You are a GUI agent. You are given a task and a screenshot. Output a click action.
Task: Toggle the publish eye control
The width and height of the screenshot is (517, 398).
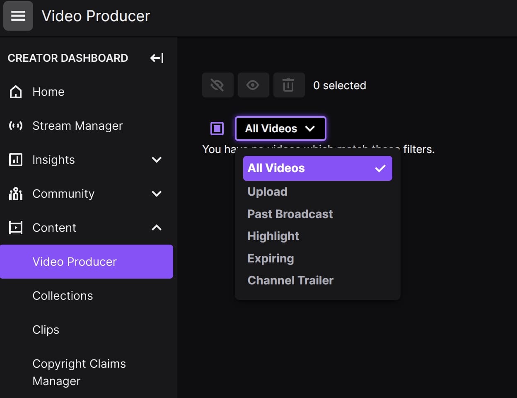coord(253,85)
